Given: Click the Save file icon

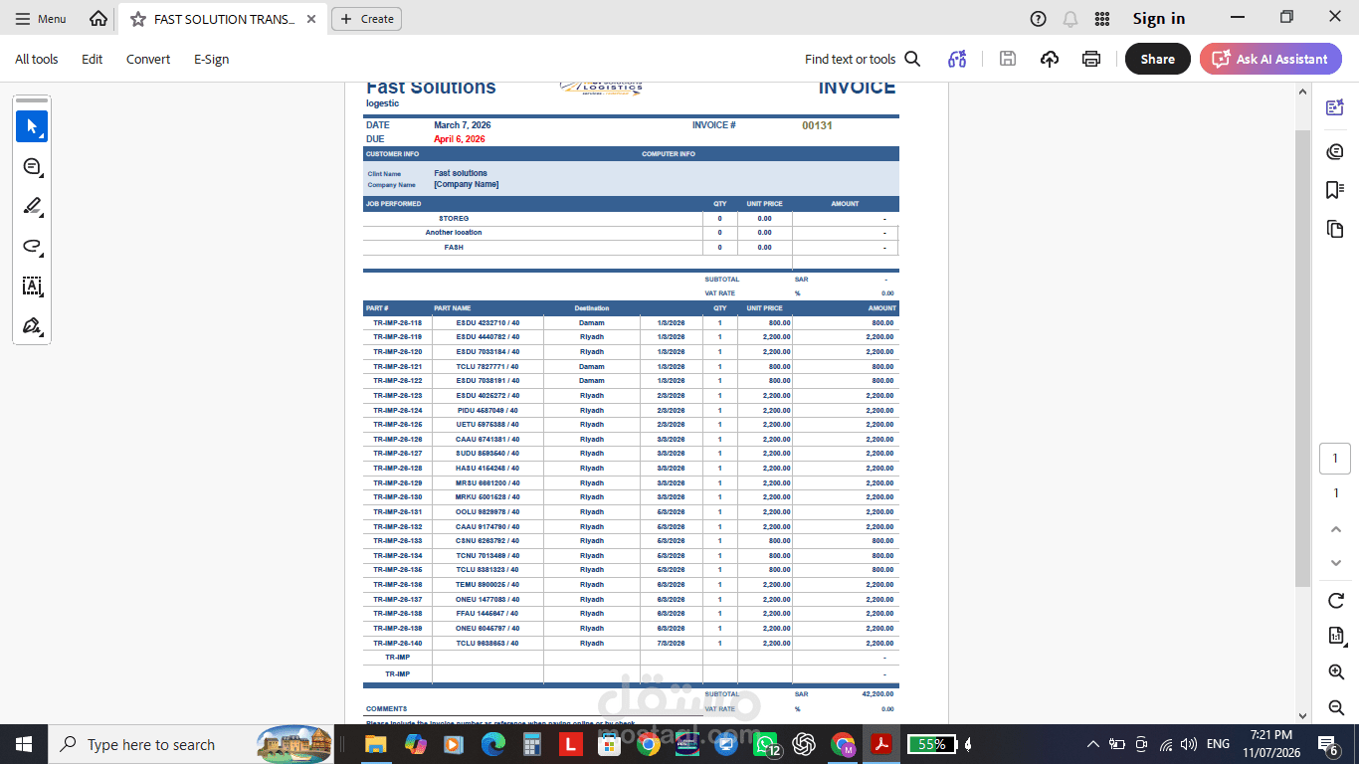Looking at the screenshot, I should [x=1008, y=59].
